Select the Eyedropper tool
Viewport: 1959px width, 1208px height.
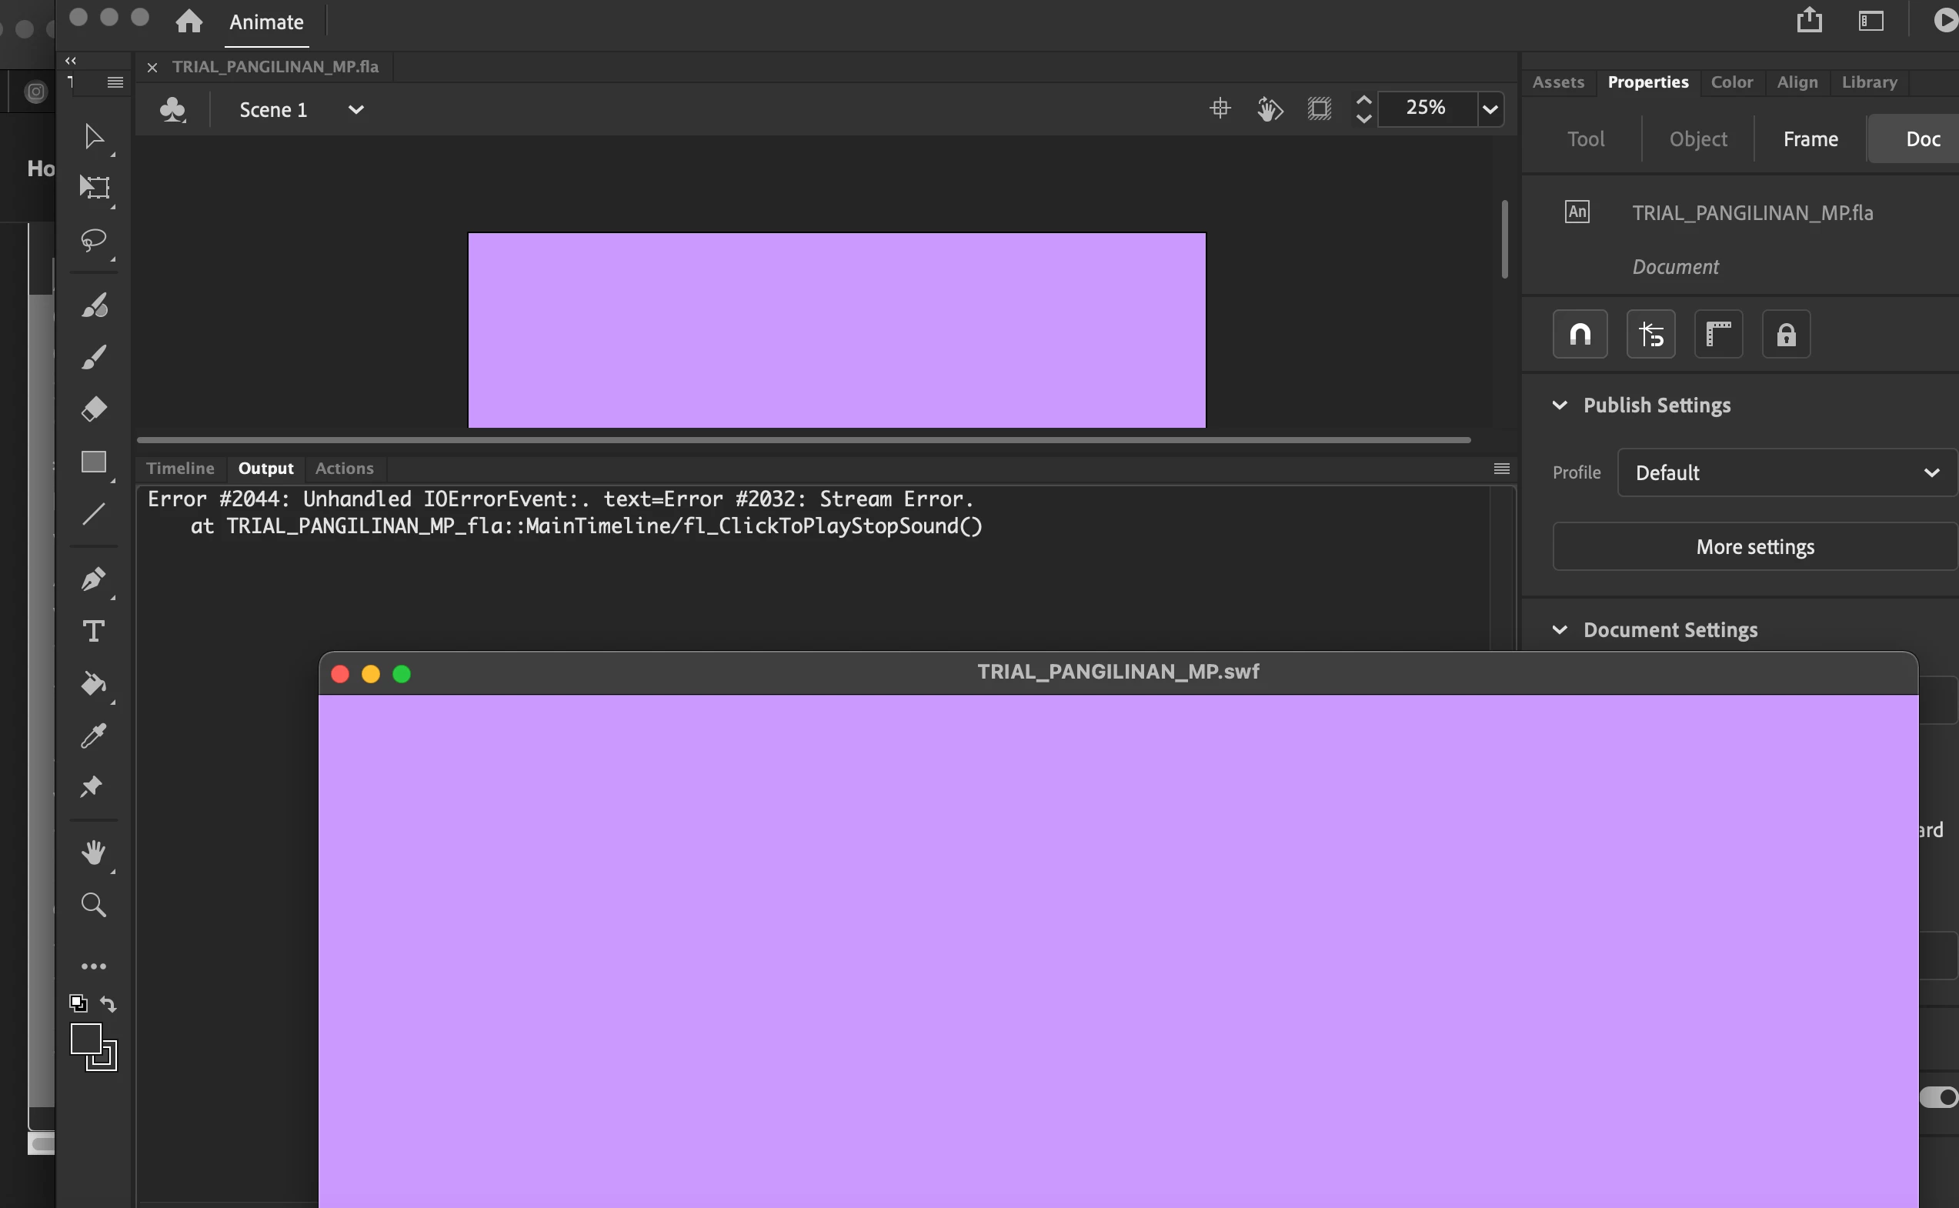tap(93, 735)
